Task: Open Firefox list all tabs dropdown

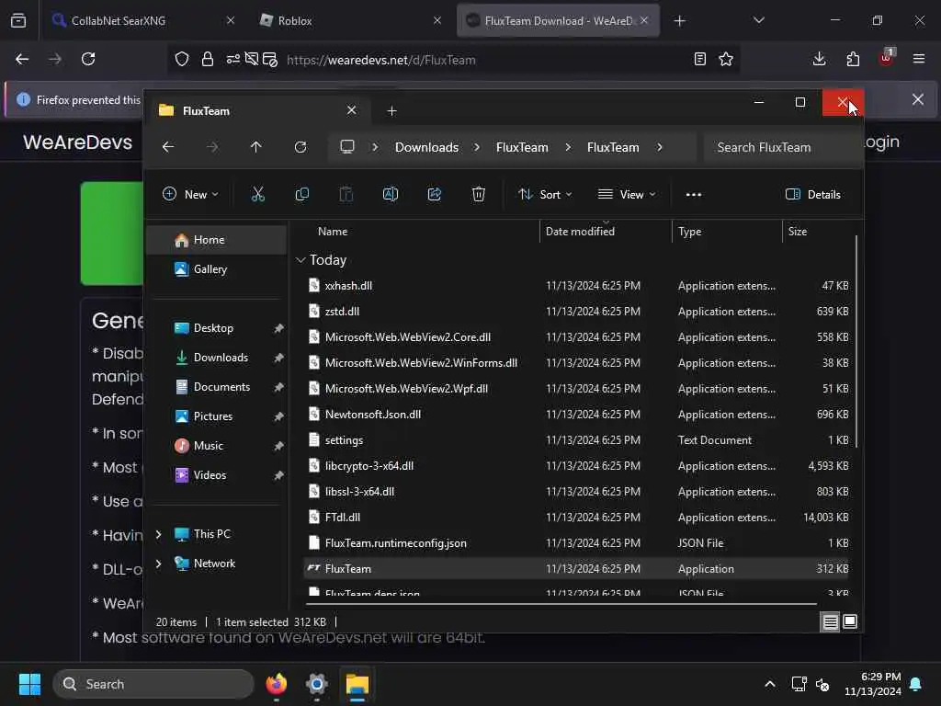Action: pyautogui.click(x=758, y=20)
